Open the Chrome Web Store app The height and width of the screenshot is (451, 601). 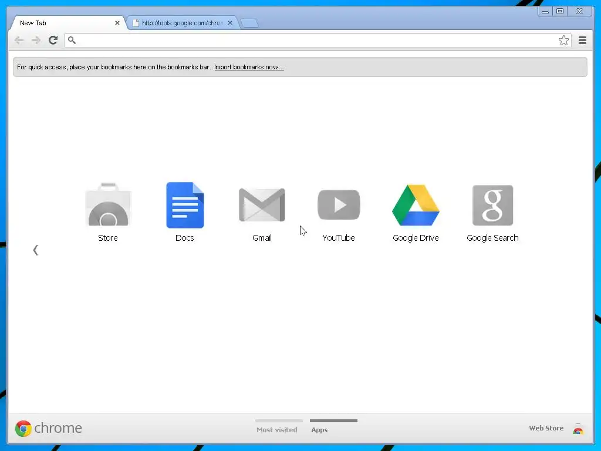tap(108, 205)
